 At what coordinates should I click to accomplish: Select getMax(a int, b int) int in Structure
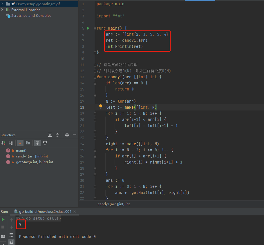click(35, 162)
